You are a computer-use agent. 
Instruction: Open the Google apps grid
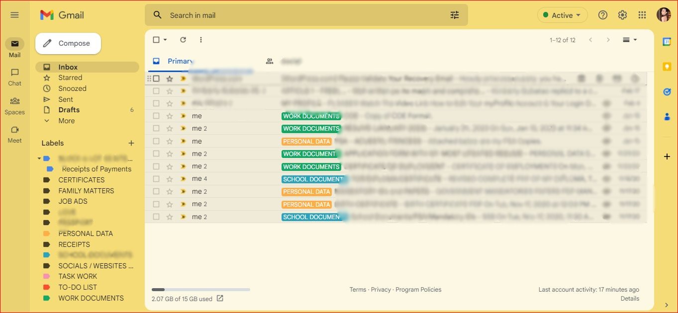(x=642, y=15)
